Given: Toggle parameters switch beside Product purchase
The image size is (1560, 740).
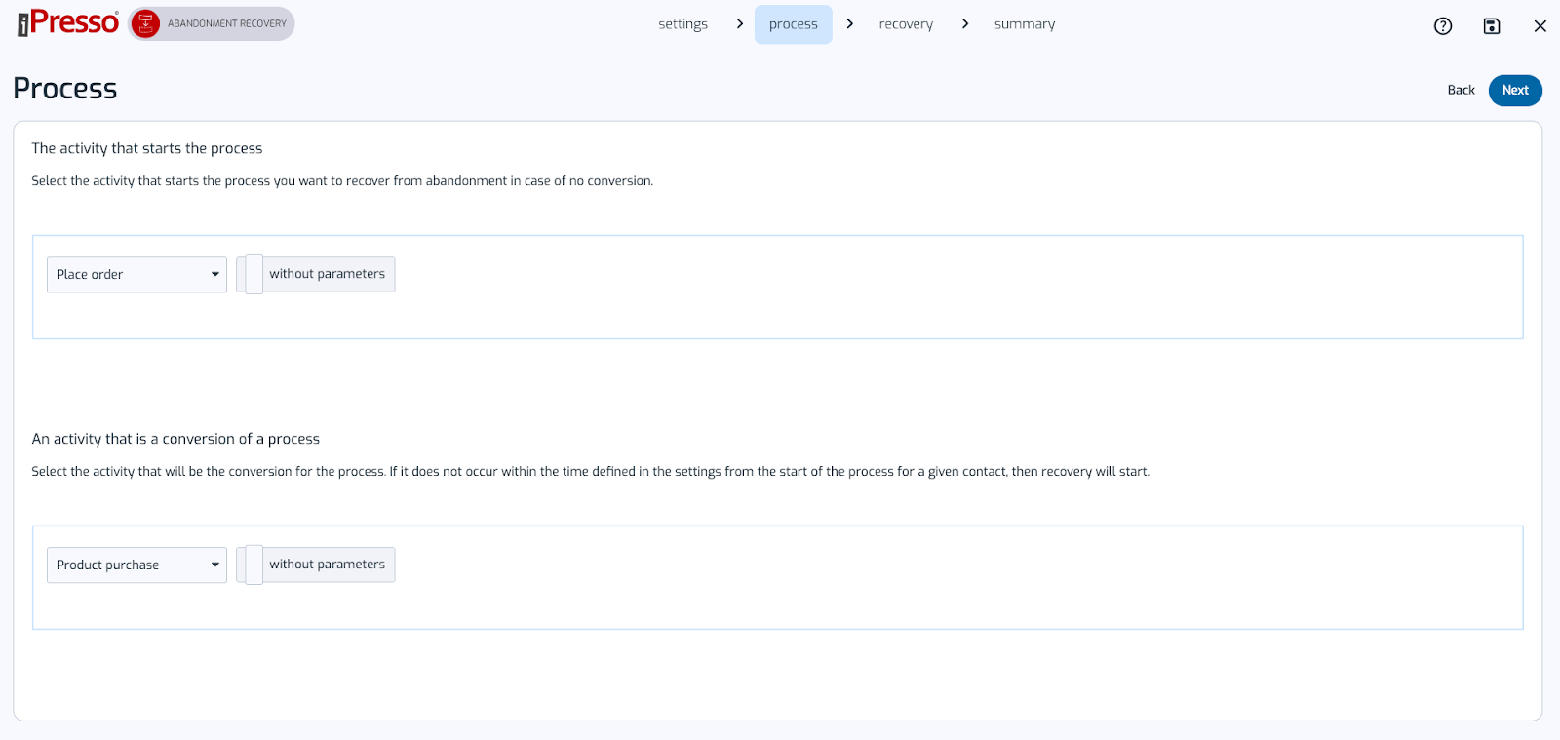Looking at the screenshot, I should [x=251, y=565].
